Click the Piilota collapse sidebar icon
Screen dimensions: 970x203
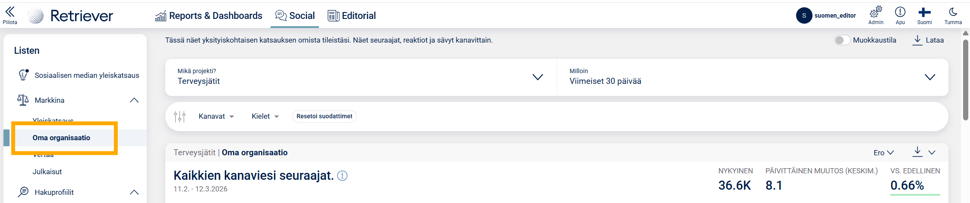(x=9, y=12)
